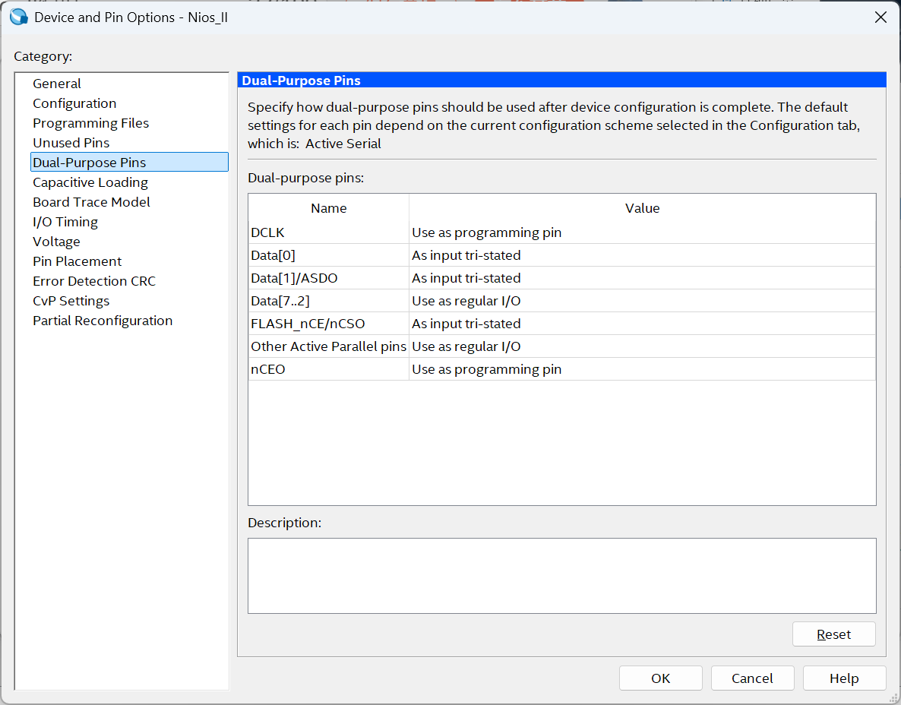Click the Reset button
The width and height of the screenshot is (901, 705).
(x=834, y=634)
